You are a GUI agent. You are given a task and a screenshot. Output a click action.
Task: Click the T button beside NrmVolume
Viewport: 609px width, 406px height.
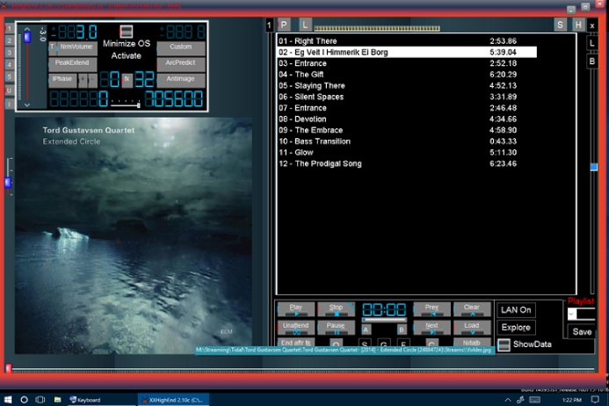pos(52,47)
